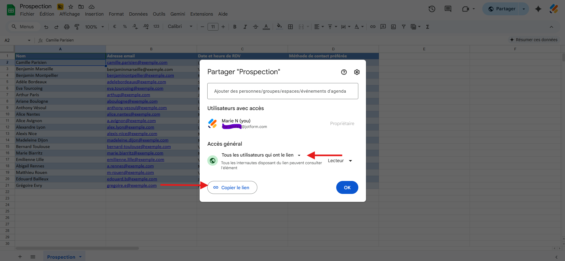Click the move to folder icon
Viewport: 565px width, 261px height.
pyautogui.click(x=81, y=6)
